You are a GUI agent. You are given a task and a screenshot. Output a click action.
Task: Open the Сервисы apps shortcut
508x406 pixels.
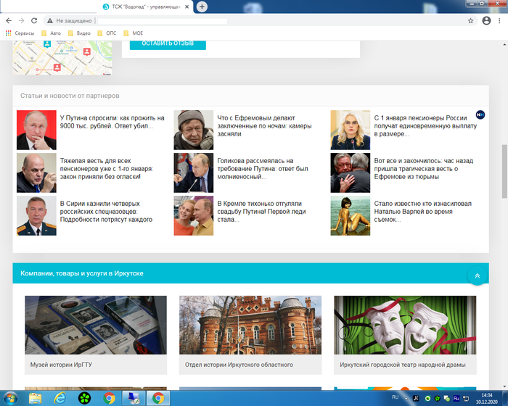click(x=20, y=33)
